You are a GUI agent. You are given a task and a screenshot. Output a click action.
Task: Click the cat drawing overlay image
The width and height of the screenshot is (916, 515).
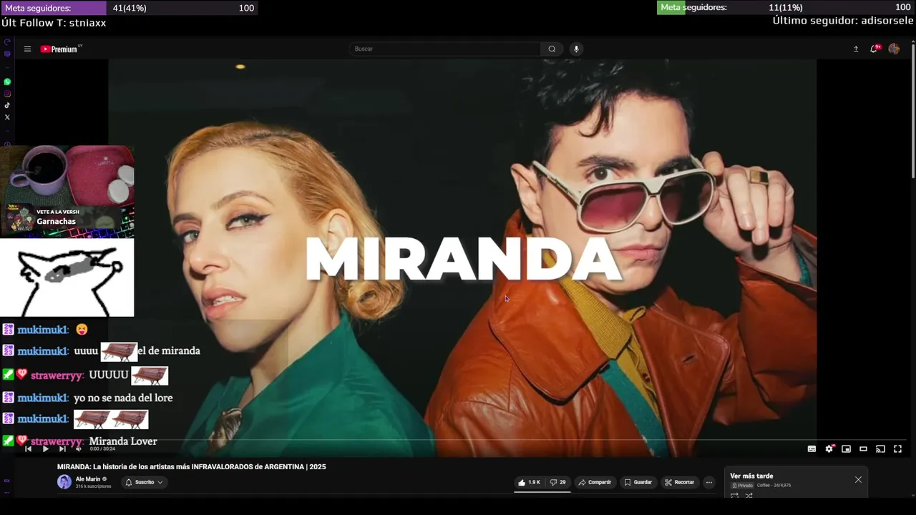[67, 278]
